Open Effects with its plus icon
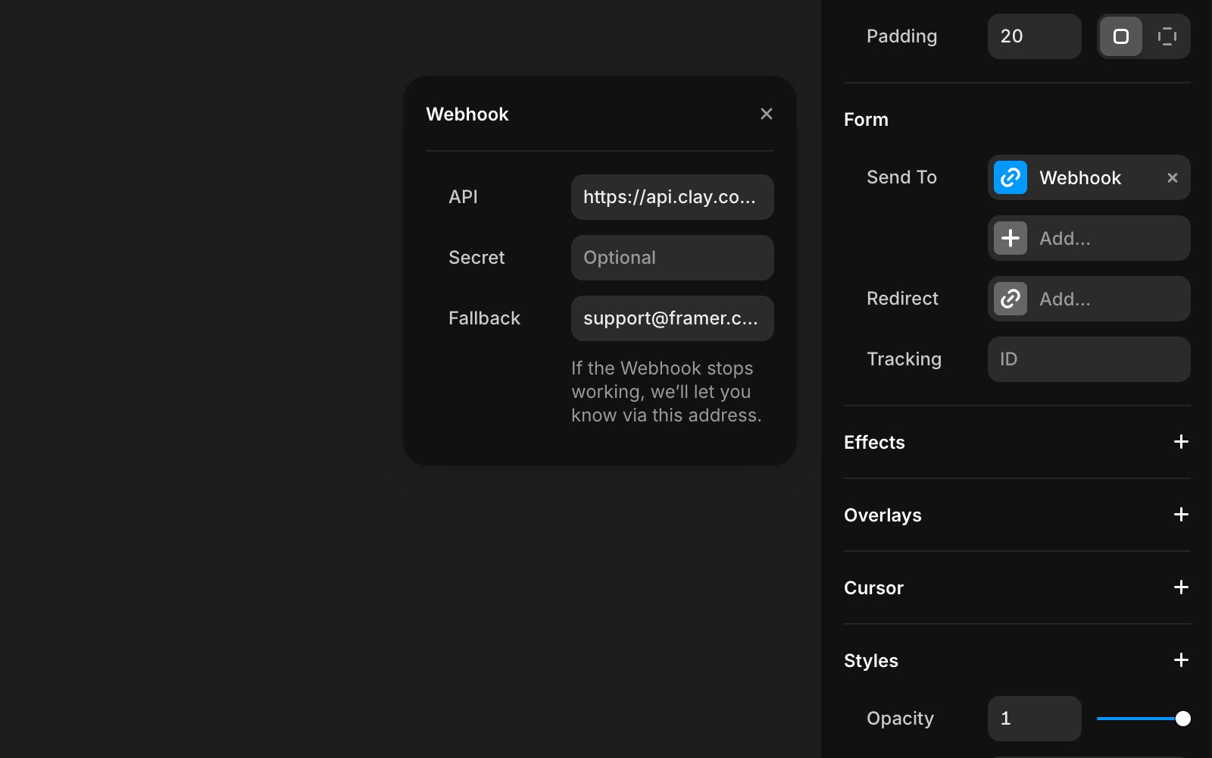Image resolution: width=1212 pixels, height=758 pixels. (1180, 442)
